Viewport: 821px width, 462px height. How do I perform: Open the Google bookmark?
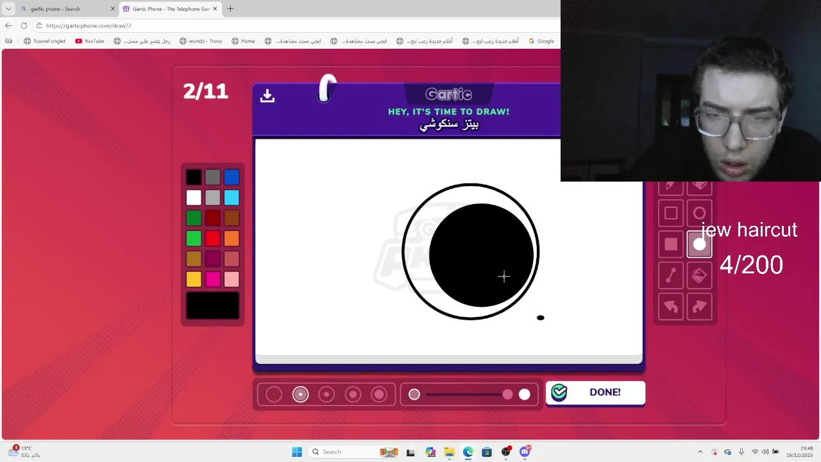pos(541,41)
